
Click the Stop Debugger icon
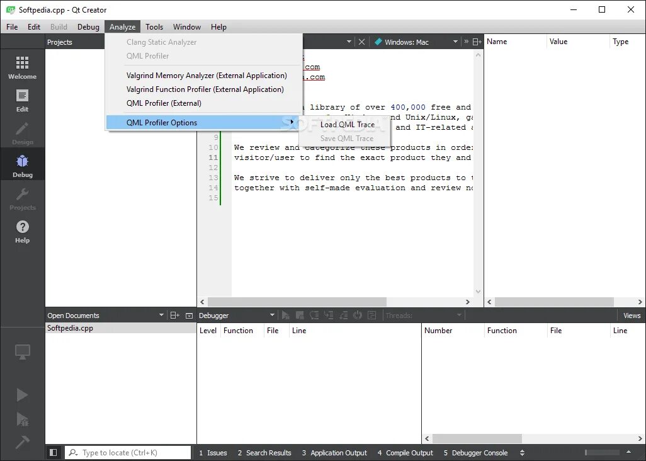click(300, 316)
